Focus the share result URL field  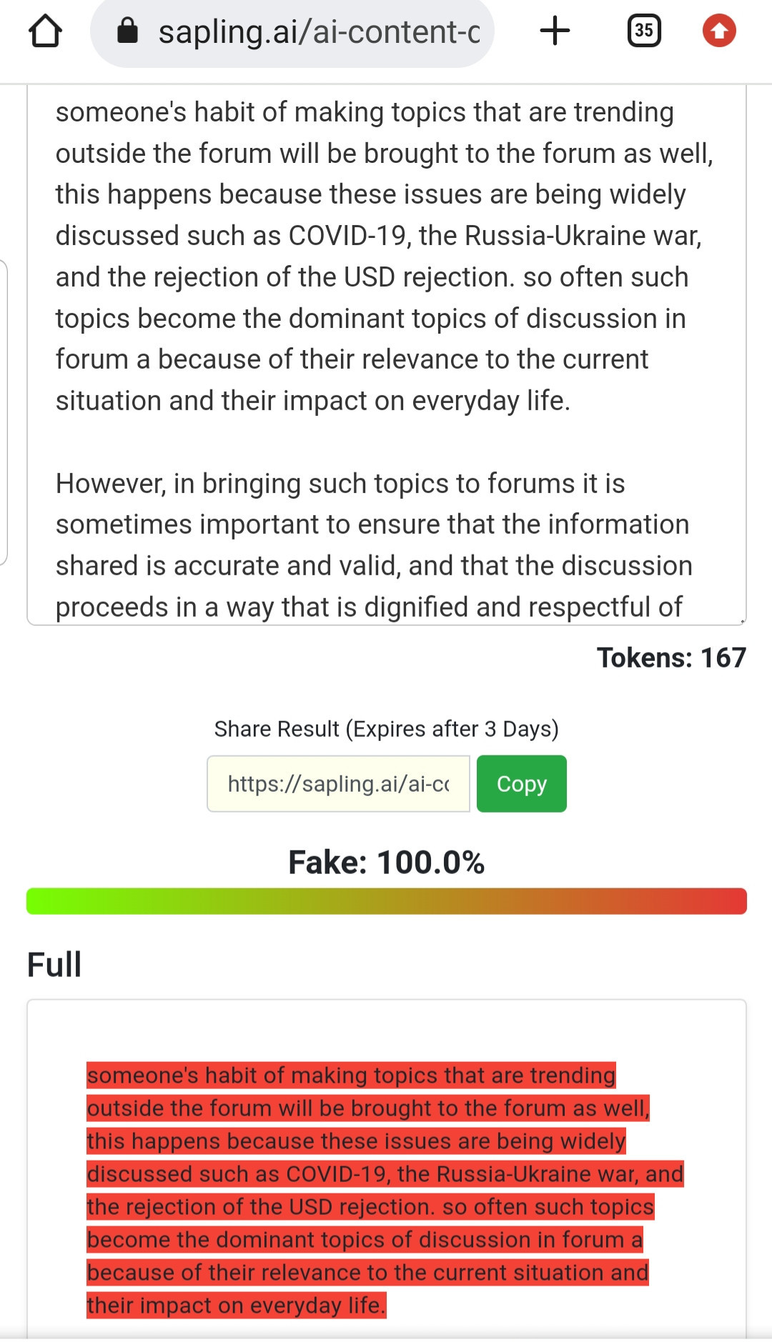point(338,784)
